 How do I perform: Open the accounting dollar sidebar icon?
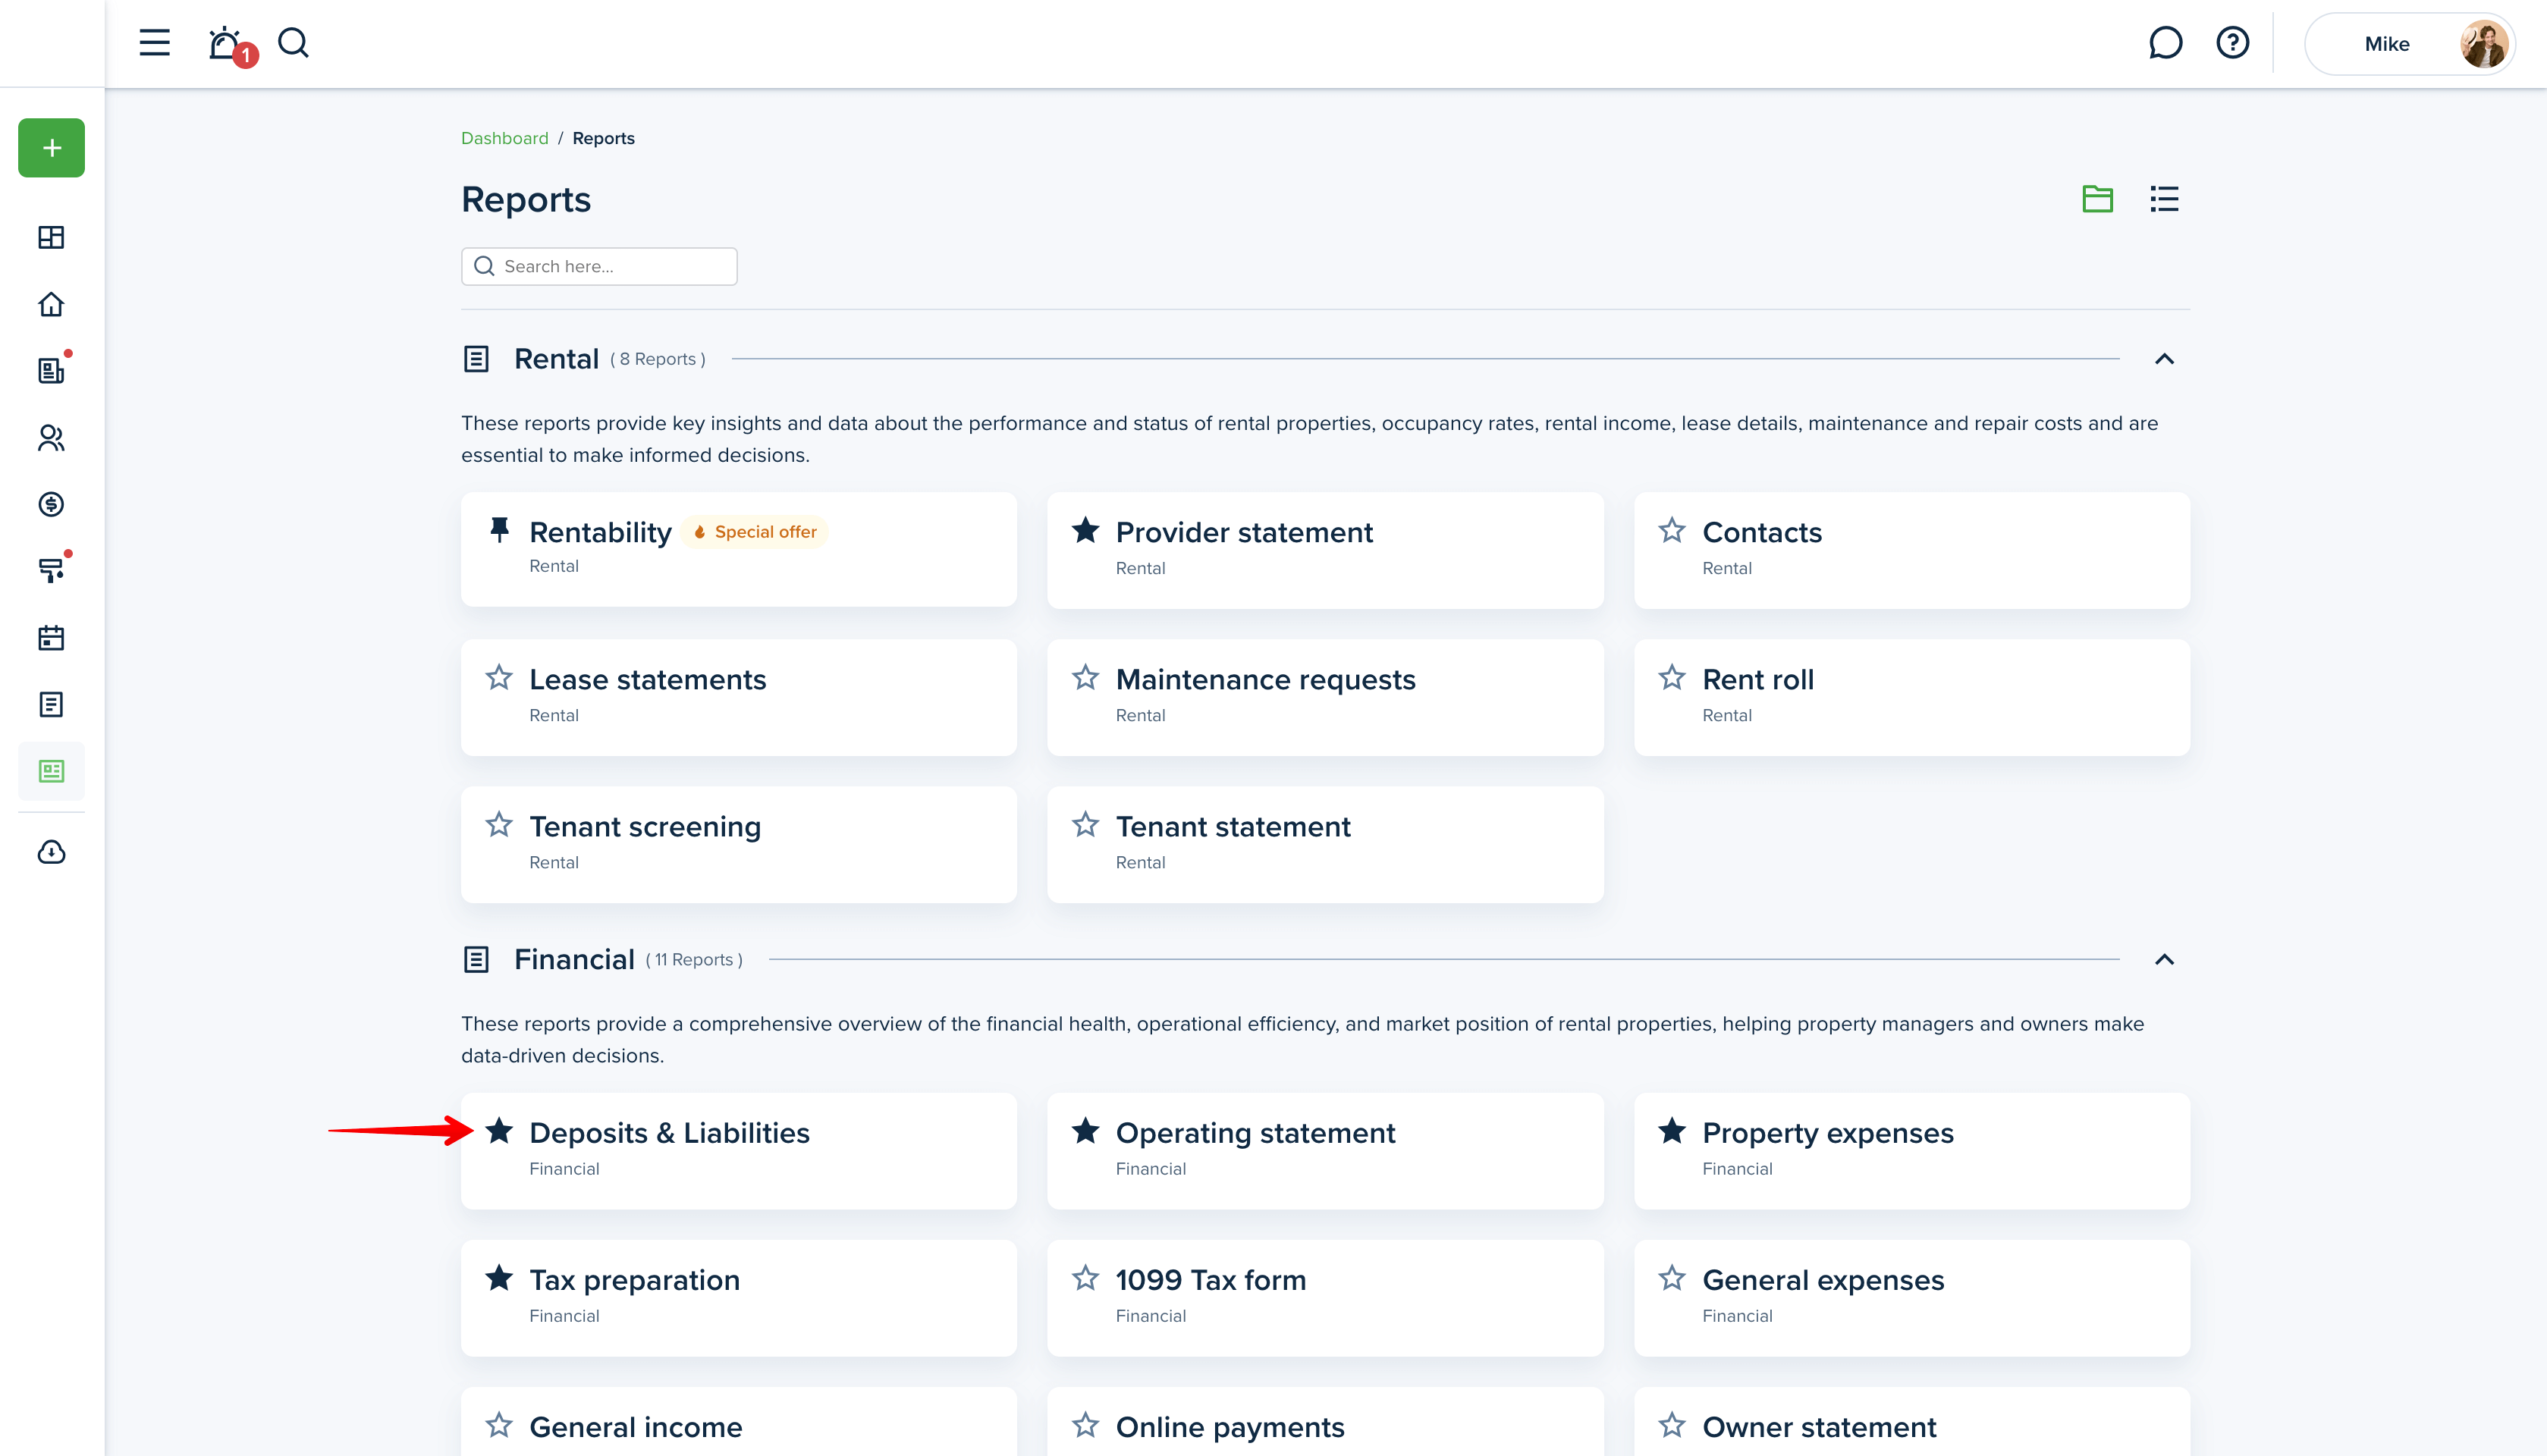51,504
